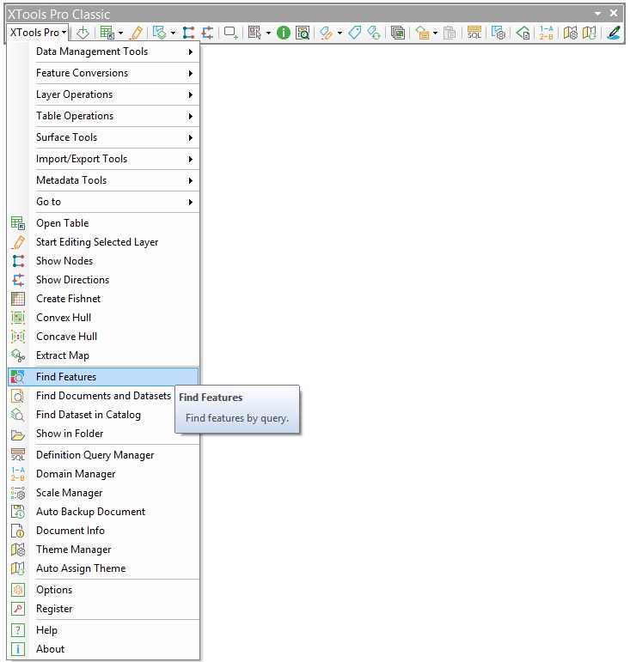Image resolution: width=630 pixels, height=662 pixels.
Task: Expand the dropdown arrow after the tag-pencil icon
Action: click(x=339, y=33)
